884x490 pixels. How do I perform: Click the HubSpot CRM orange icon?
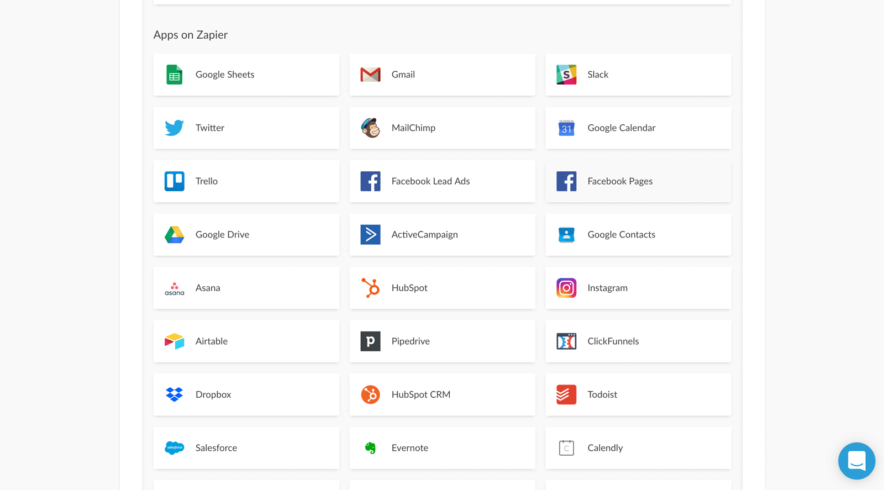(370, 394)
